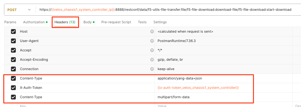Click info icon for User-Agent header
The image size is (301, 107).
tap(152, 41)
